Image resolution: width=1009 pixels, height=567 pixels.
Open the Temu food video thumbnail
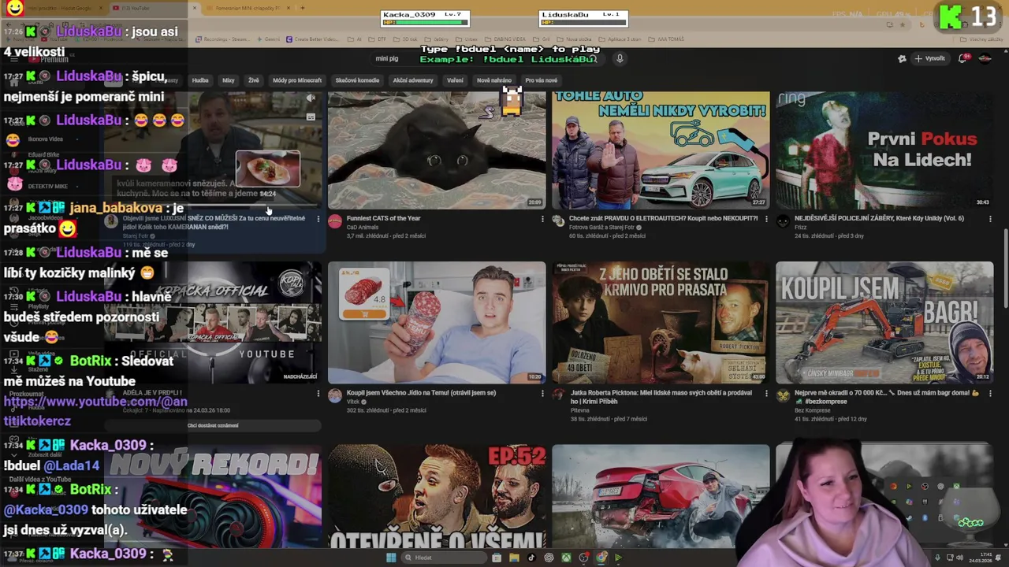pos(436,323)
